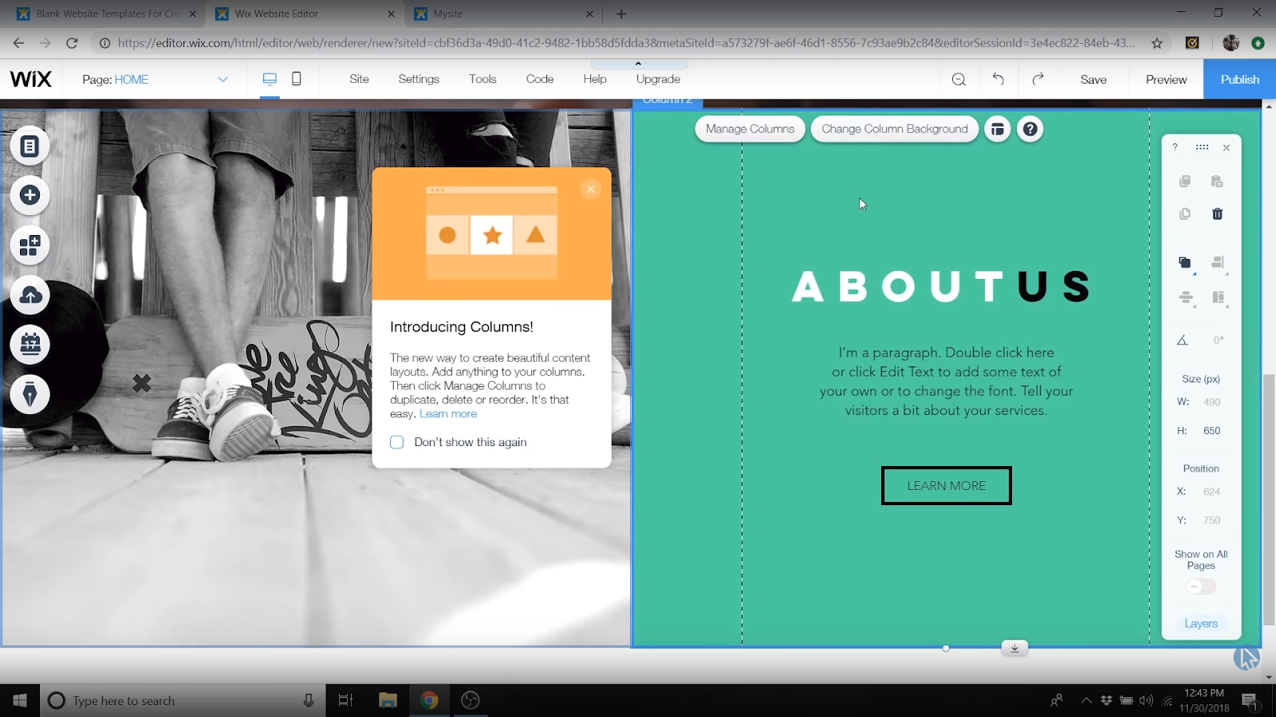Image resolution: width=1276 pixels, height=717 pixels.
Task: Open the Distribute icon in the editor toolbar
Action: pyautogui.click(x=1185, y=298)
